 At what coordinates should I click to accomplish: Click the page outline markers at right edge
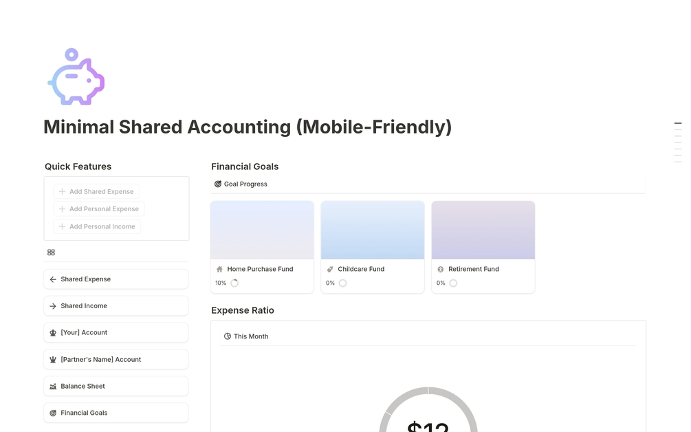pos(678,142)
